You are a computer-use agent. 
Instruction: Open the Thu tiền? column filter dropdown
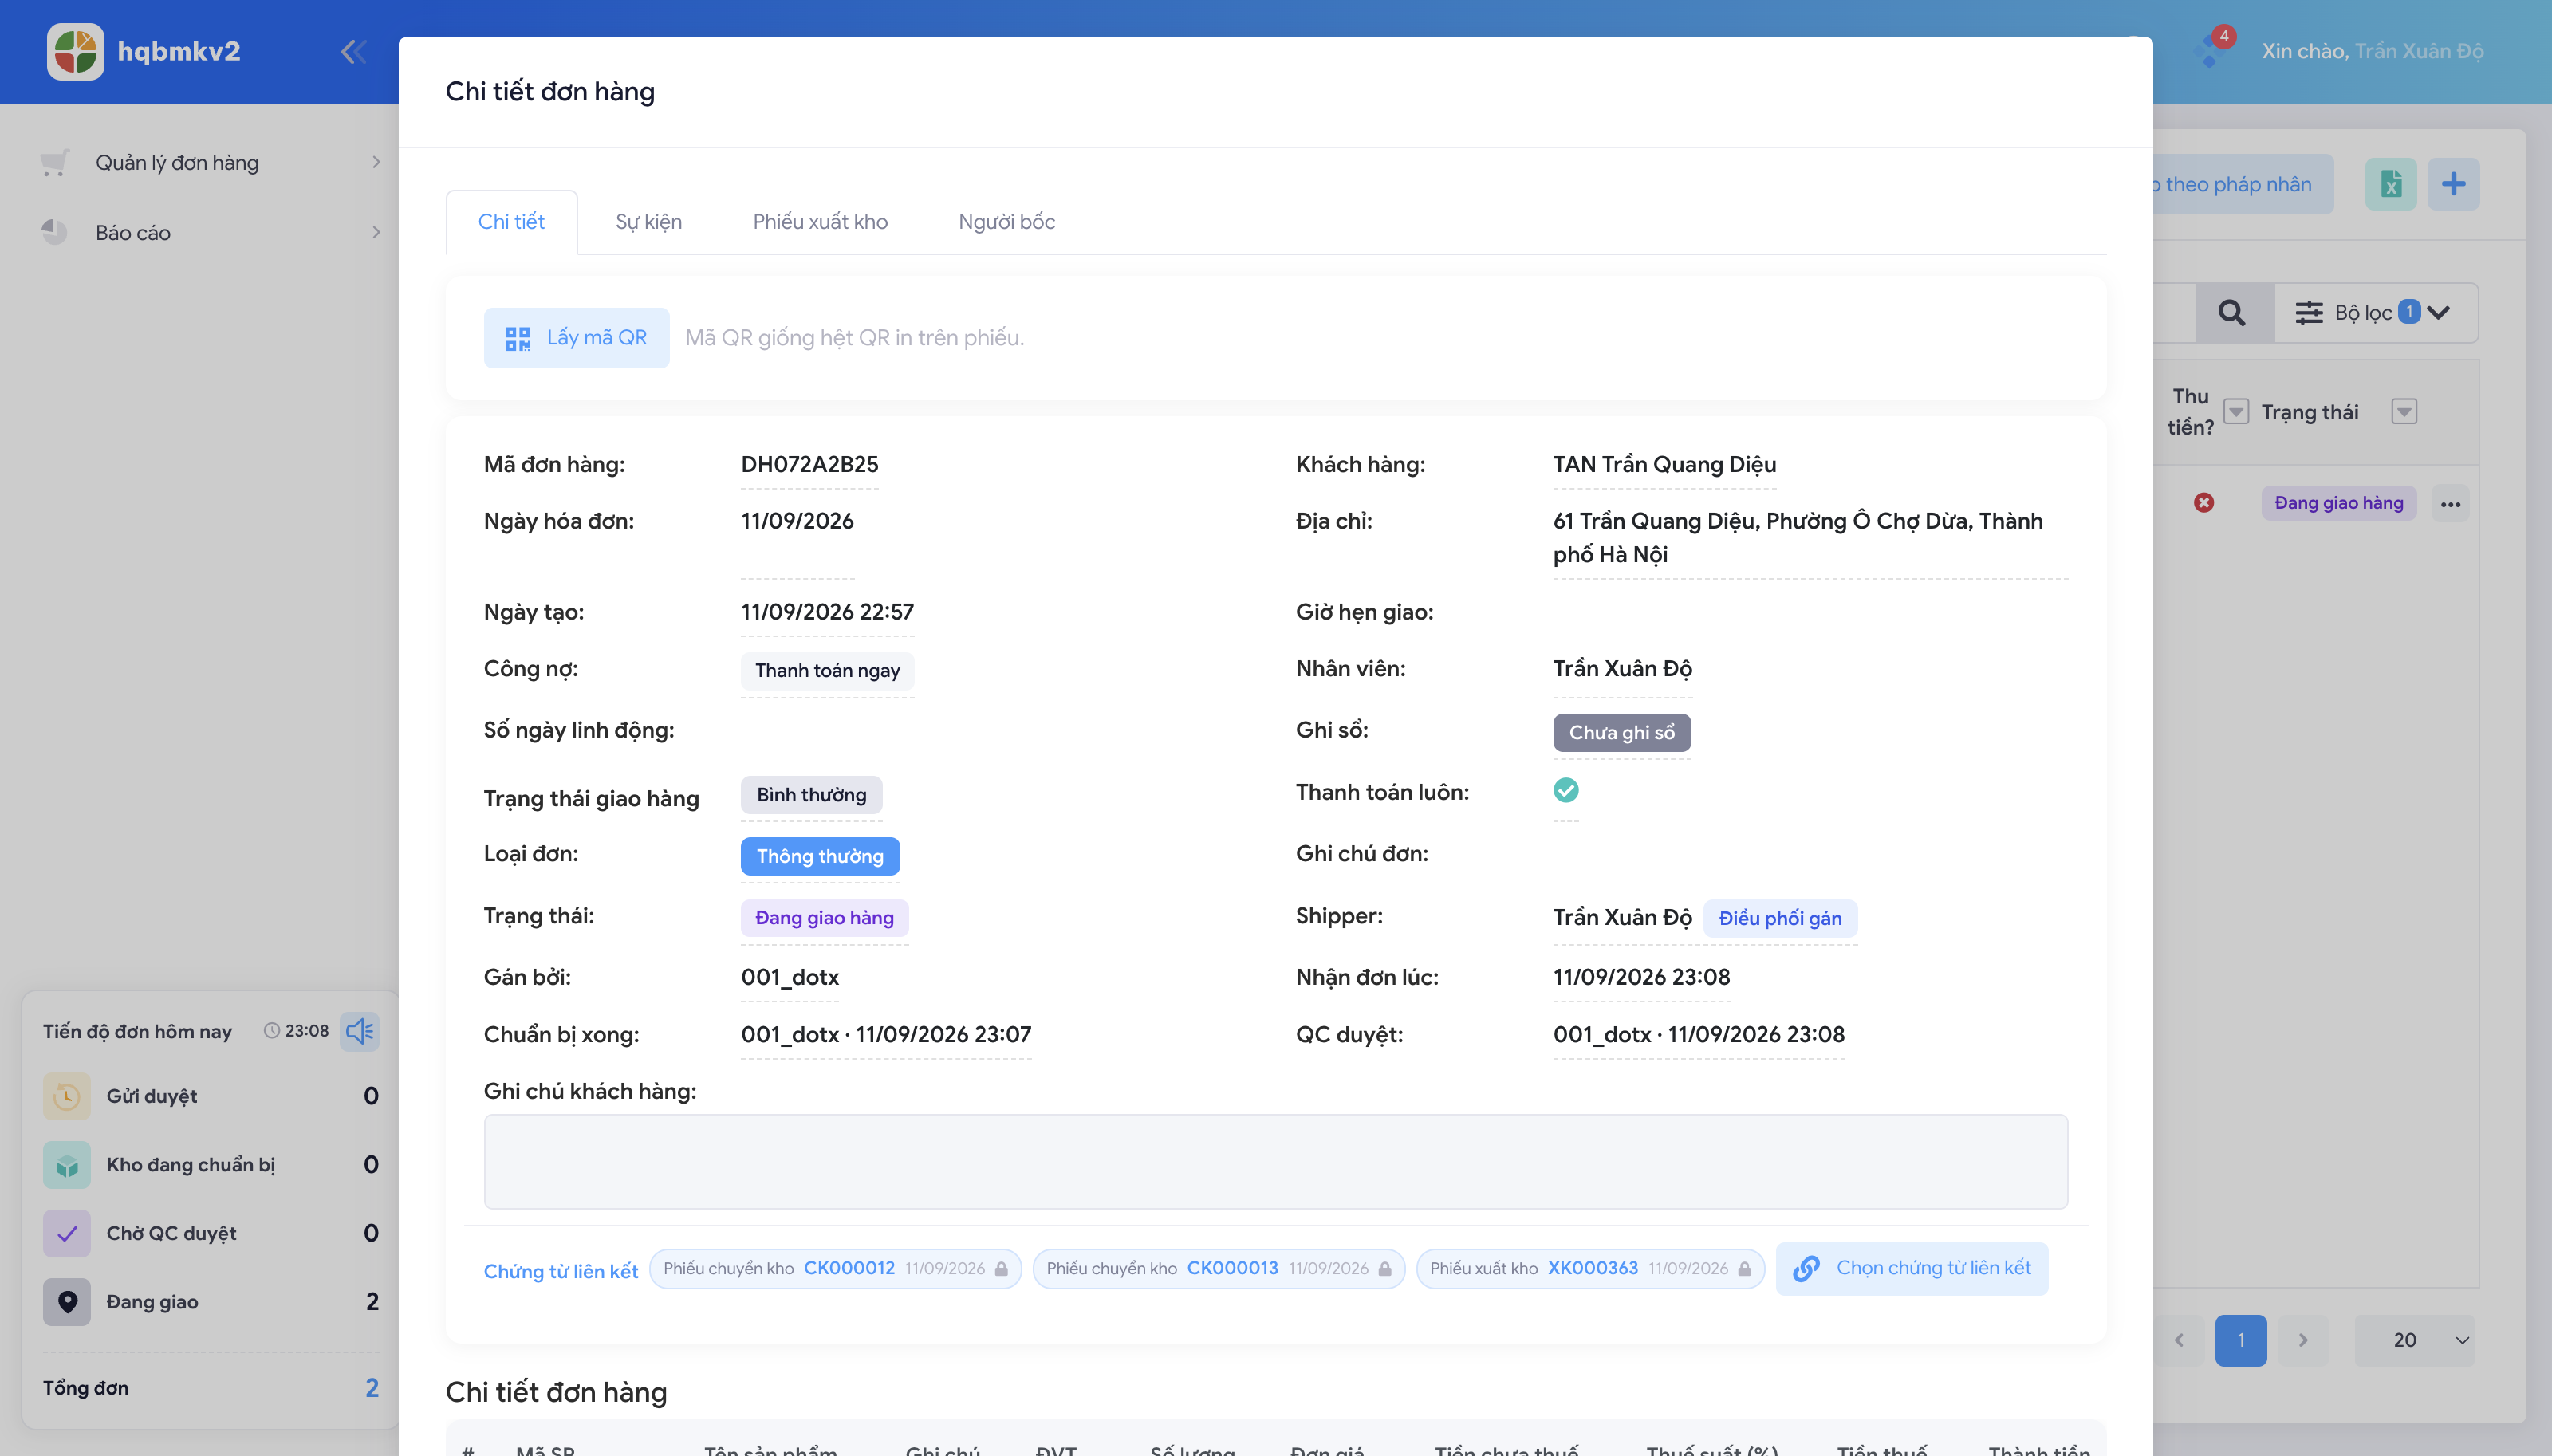[2236, 411]
